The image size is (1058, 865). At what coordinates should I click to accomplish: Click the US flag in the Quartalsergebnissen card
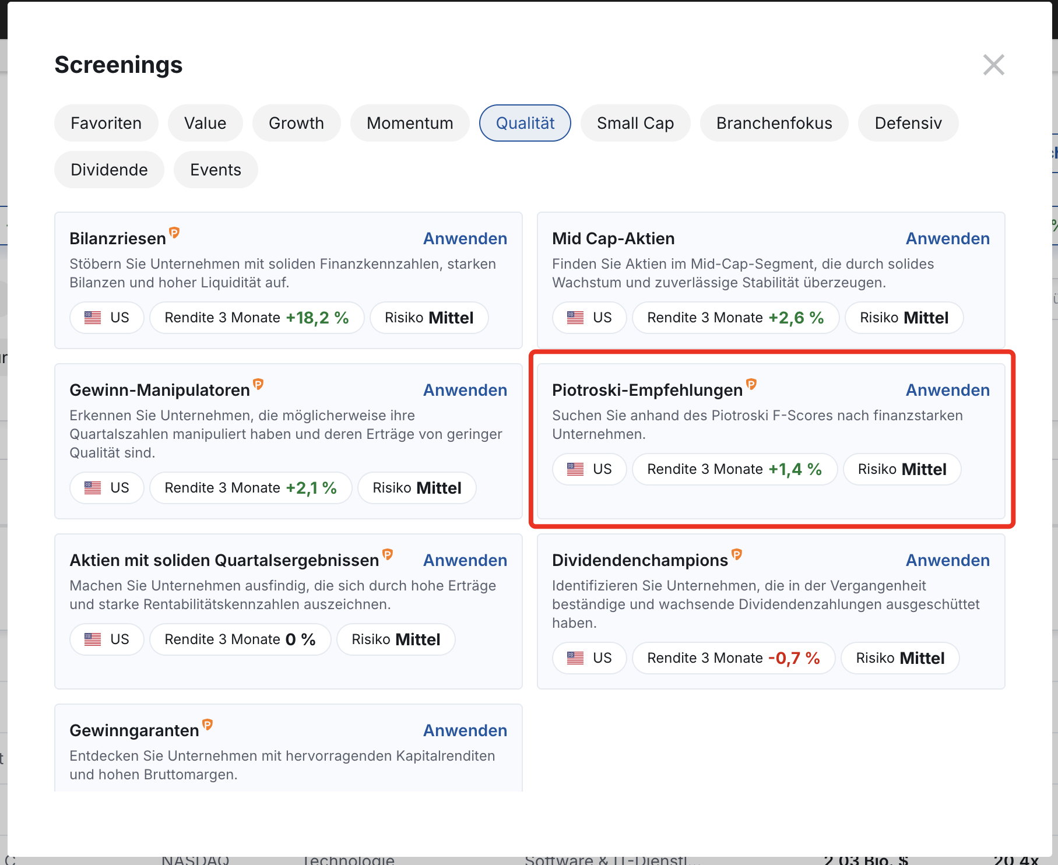tap(93, 639)
